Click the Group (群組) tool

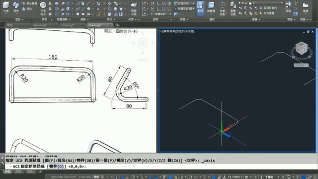[x=288, y=6]
